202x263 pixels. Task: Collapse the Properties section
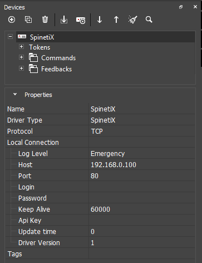coord(15,94)
